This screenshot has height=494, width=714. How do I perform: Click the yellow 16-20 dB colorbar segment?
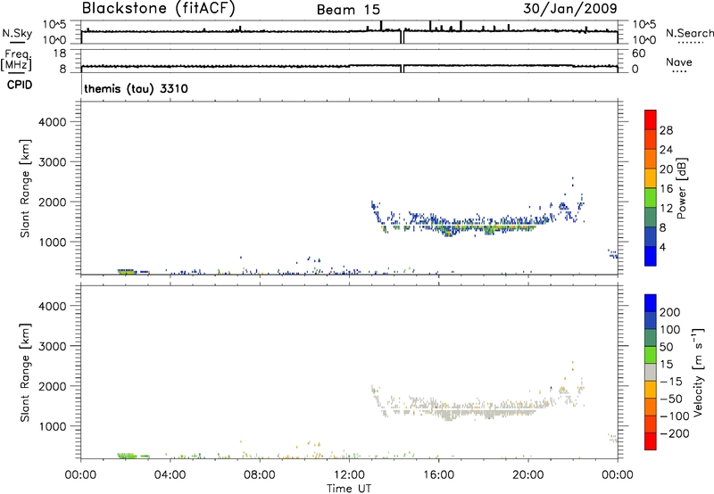[651, 178]
